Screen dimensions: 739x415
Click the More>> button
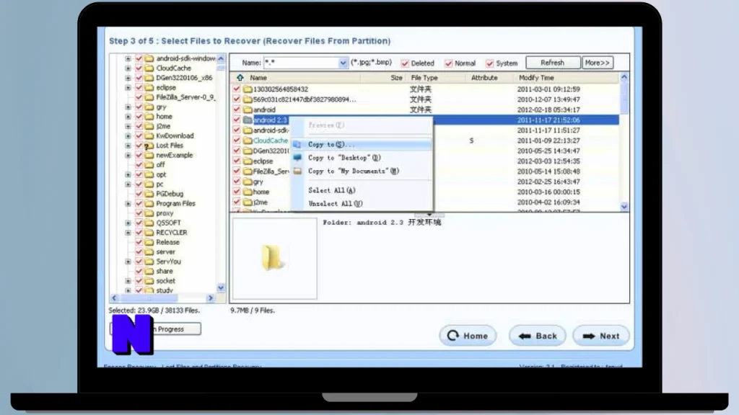click(x=598, y=63)
